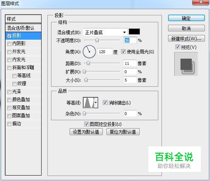Click the 确定 button

186,18
